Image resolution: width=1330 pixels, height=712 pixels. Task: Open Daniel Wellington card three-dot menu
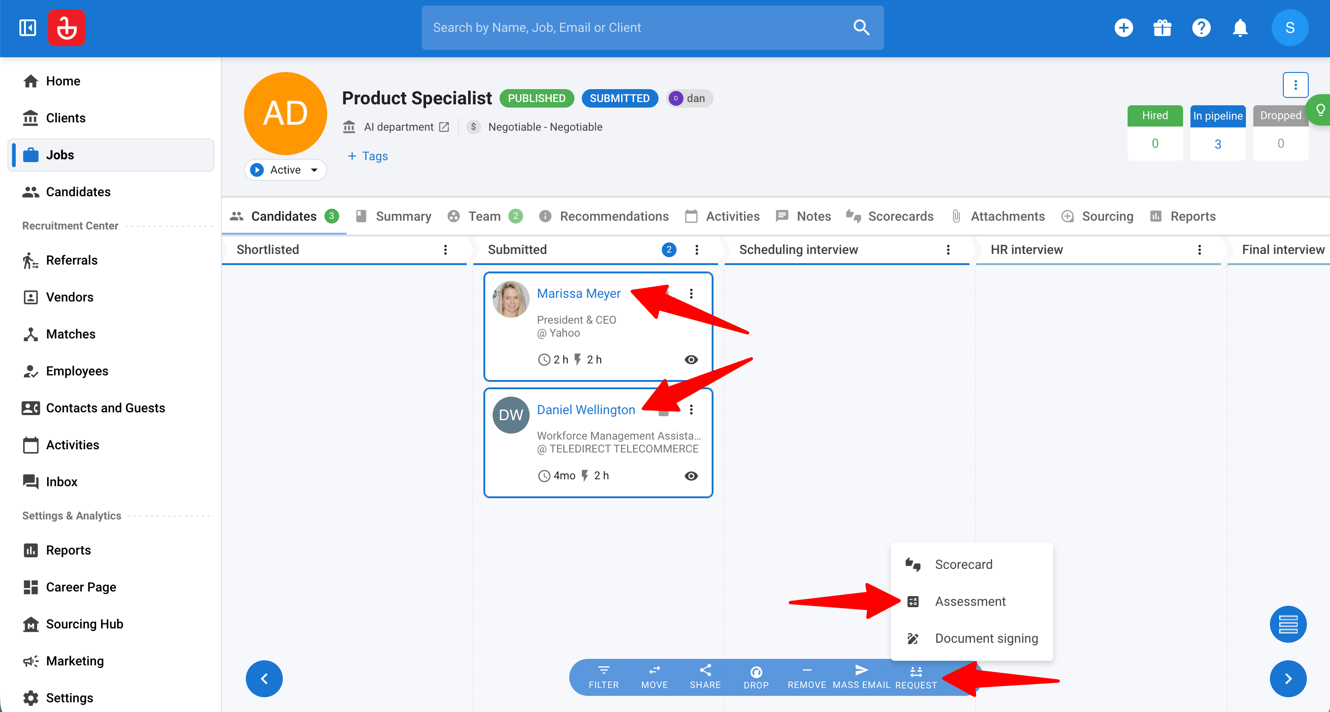click(691, 410)
